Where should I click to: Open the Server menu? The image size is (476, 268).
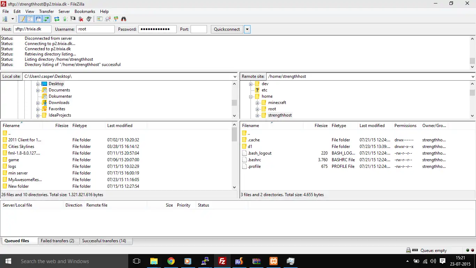click(64, 12)
